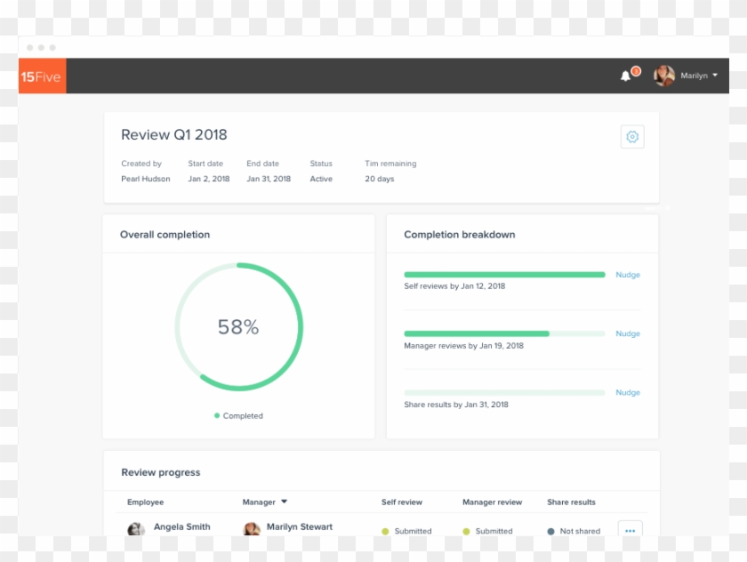Click the manager reviews progress bar
The image size is (747, 562).
click(504, 333)
